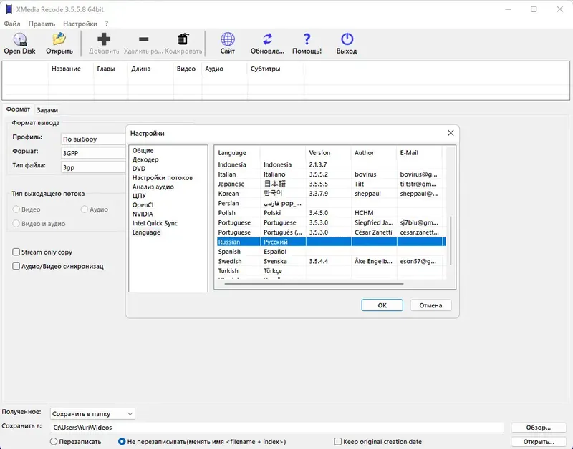573x449 pixels.
Task: Select the Indonesia language row
Action: 331,165
